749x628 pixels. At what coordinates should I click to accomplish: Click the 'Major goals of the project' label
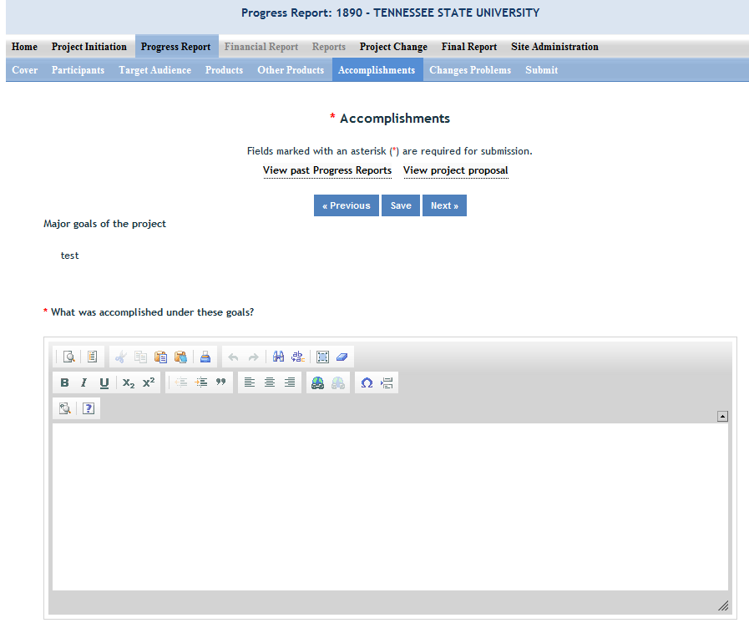104,224
